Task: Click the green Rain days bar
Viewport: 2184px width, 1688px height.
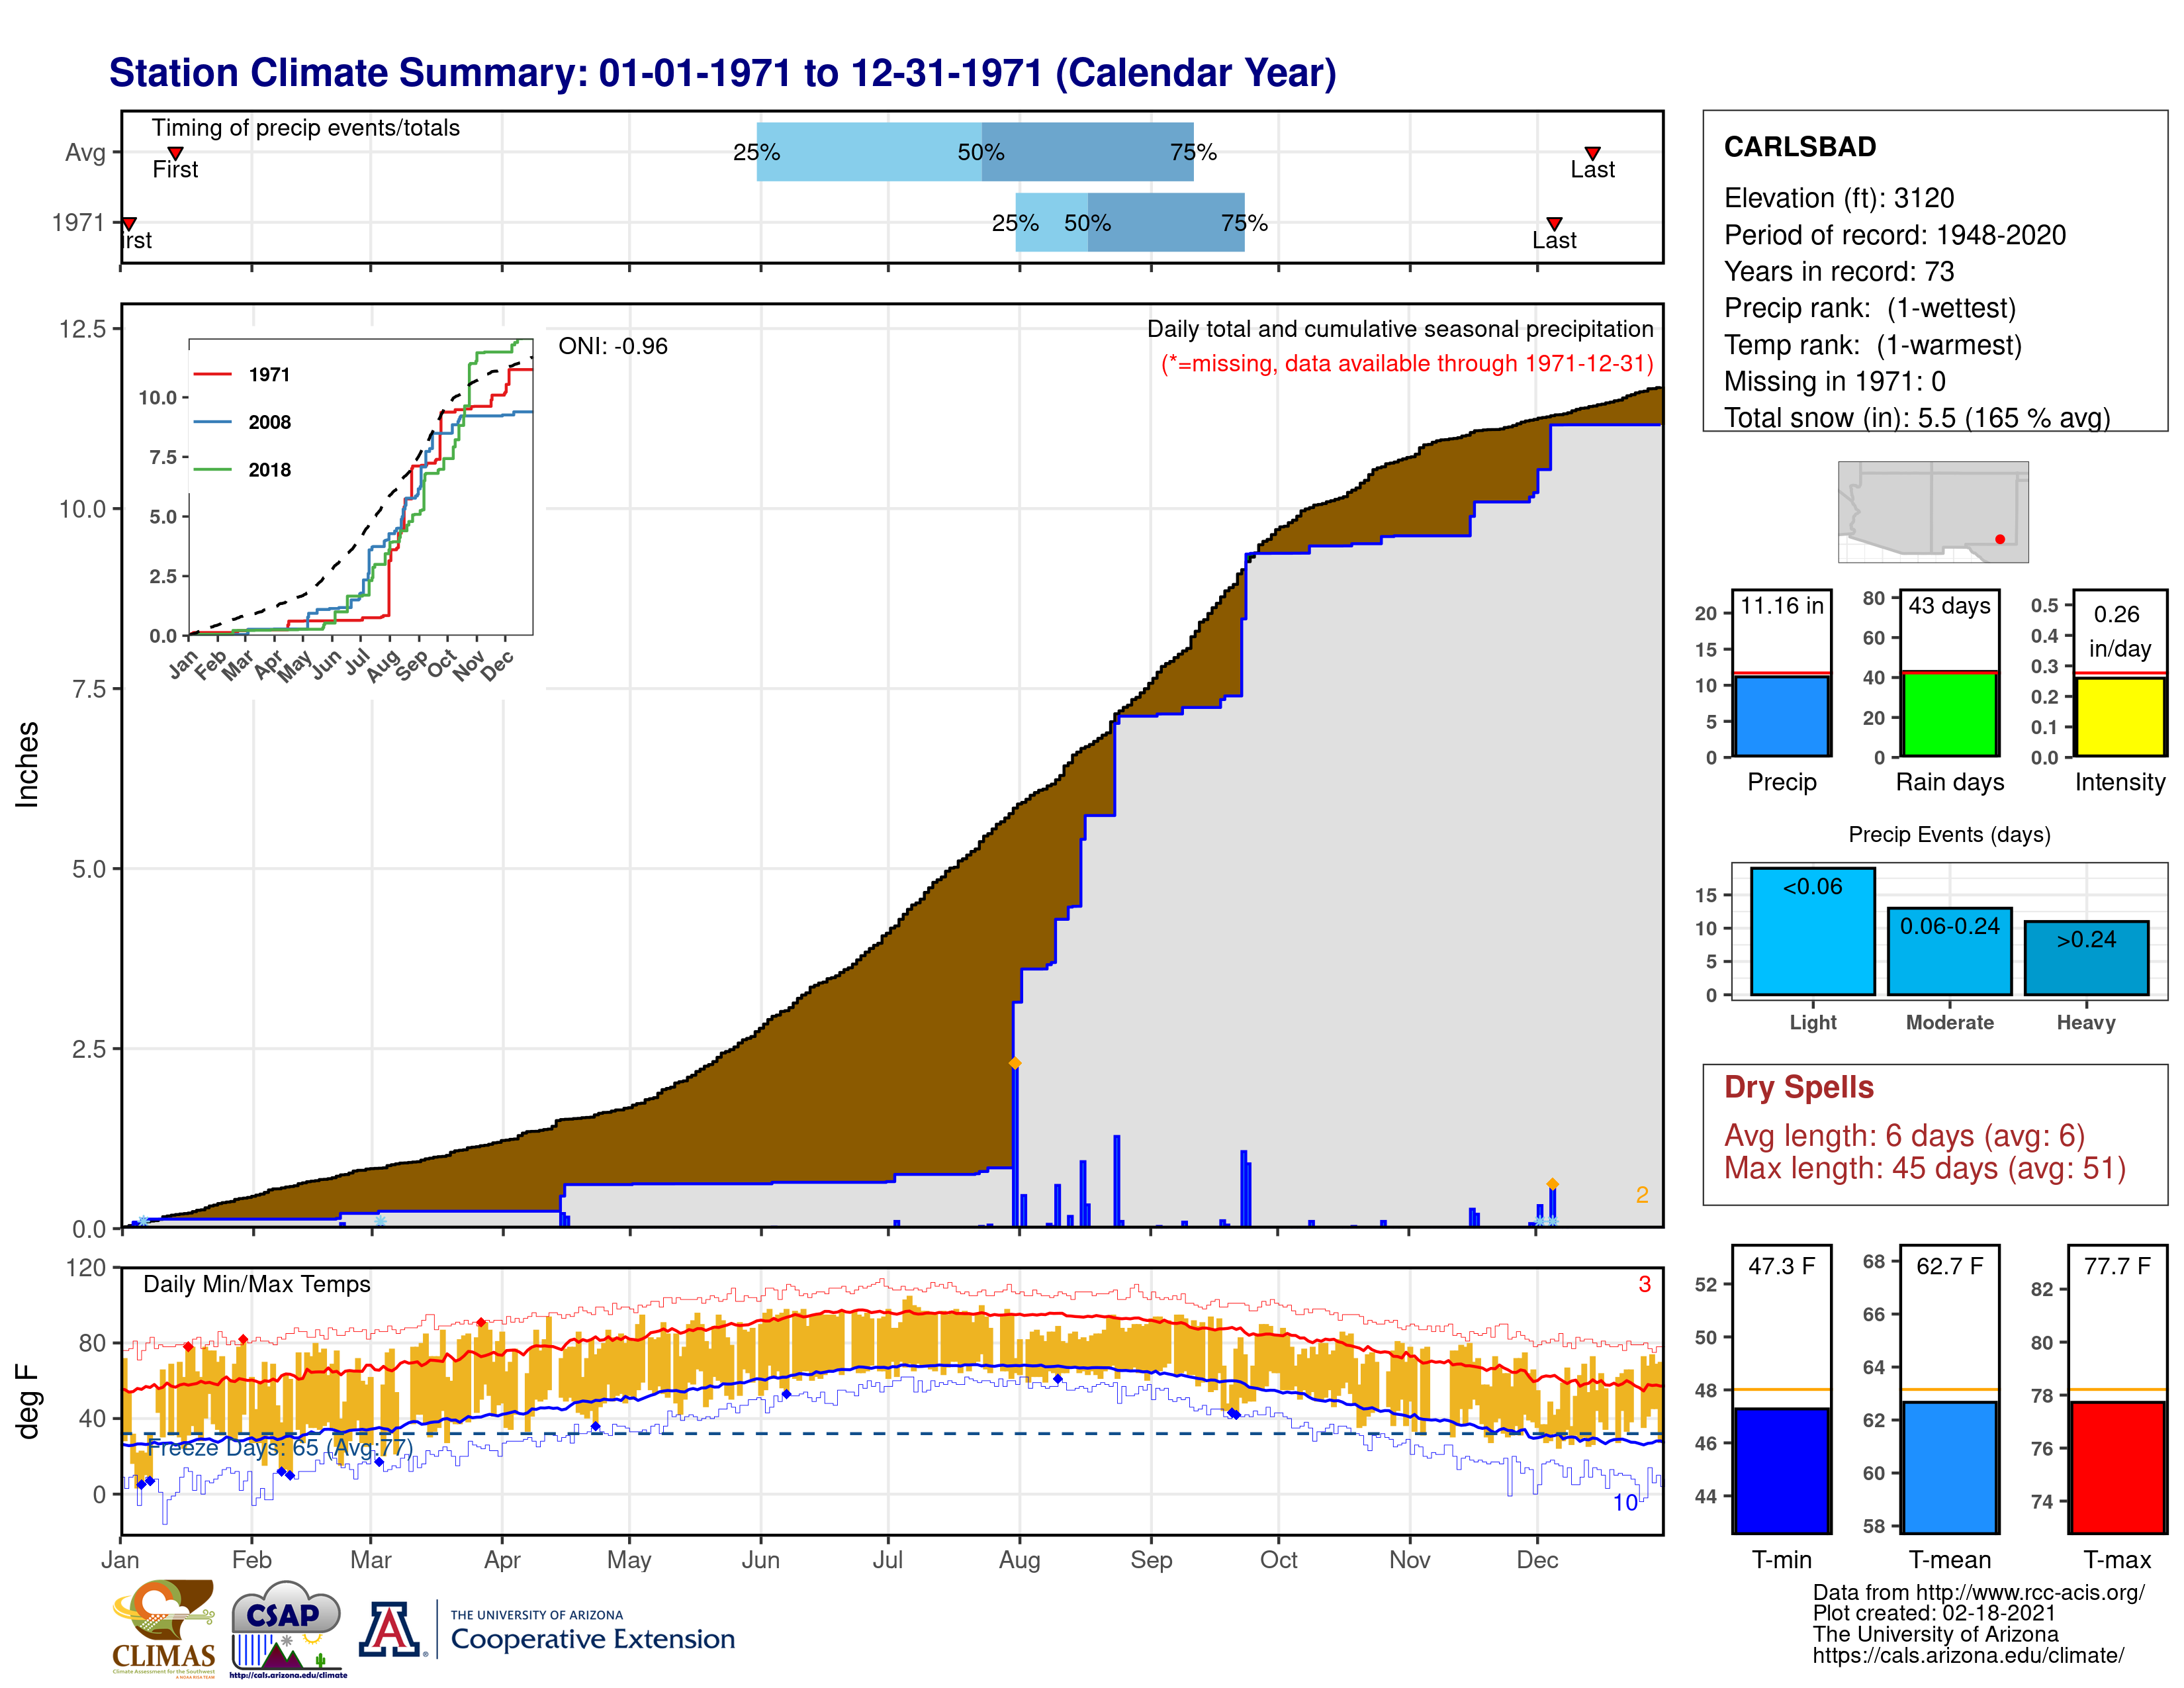Action: [1950, 714]
